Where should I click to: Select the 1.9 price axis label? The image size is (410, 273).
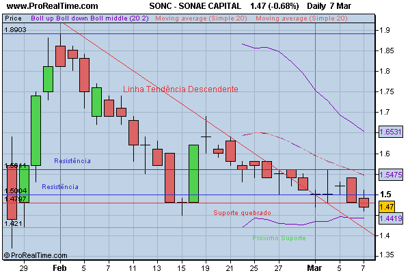(384, 30)
